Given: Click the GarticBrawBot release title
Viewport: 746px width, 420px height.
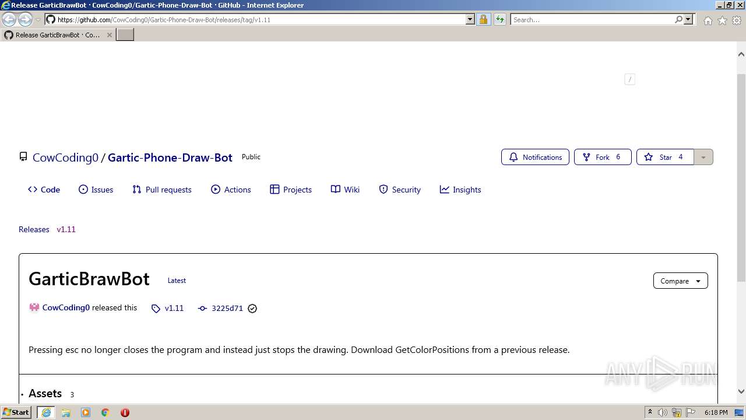Looking at the screenshot, I should (89, 279).
